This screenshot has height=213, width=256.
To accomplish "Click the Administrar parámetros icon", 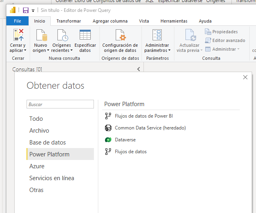I will pos(157,35).
